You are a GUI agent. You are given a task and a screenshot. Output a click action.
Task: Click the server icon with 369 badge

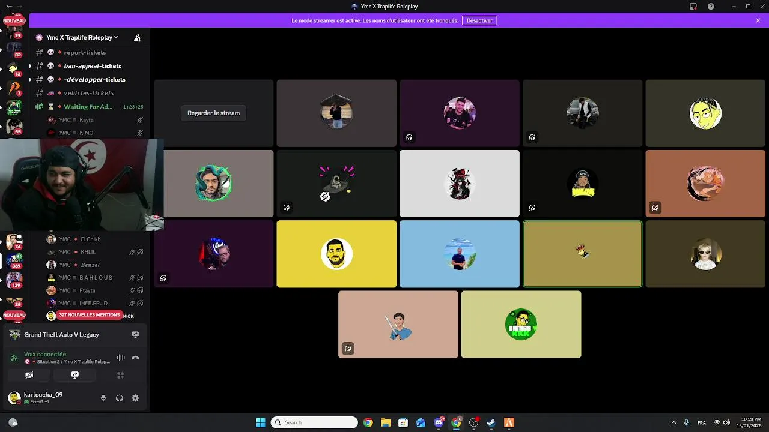tap(14, 260)
